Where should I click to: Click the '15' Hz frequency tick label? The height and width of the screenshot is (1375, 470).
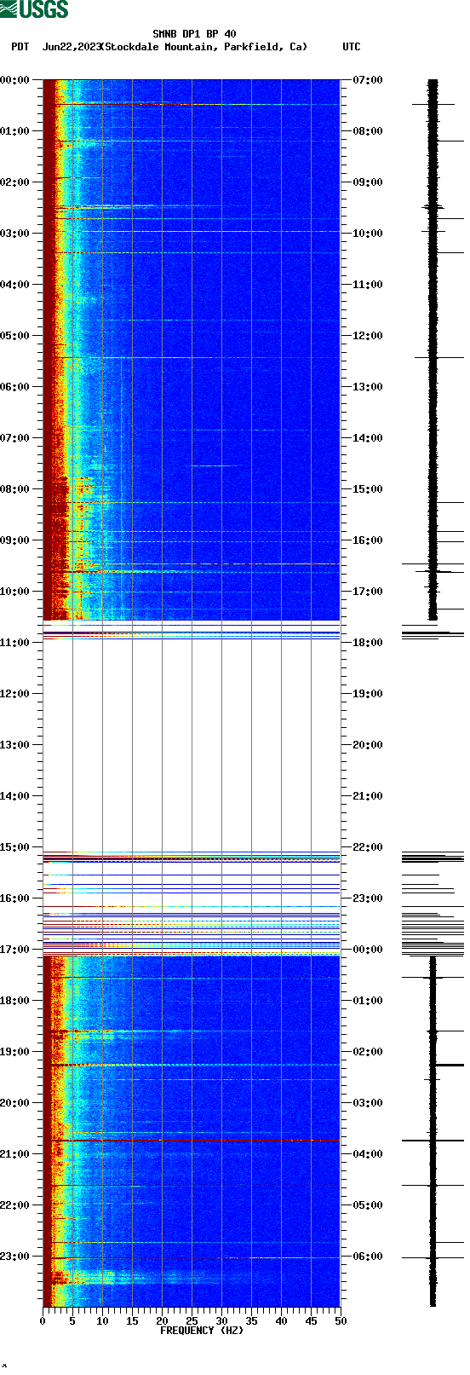pos(132,1321)
